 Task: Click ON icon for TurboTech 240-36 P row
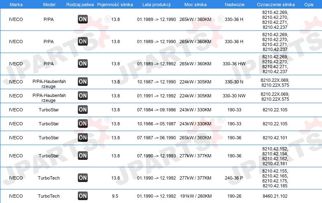(x=83, y=178)
